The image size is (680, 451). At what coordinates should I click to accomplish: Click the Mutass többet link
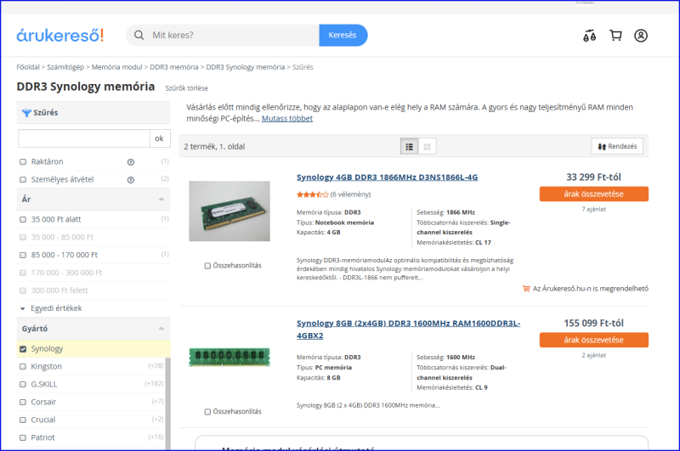coord(287,119)
